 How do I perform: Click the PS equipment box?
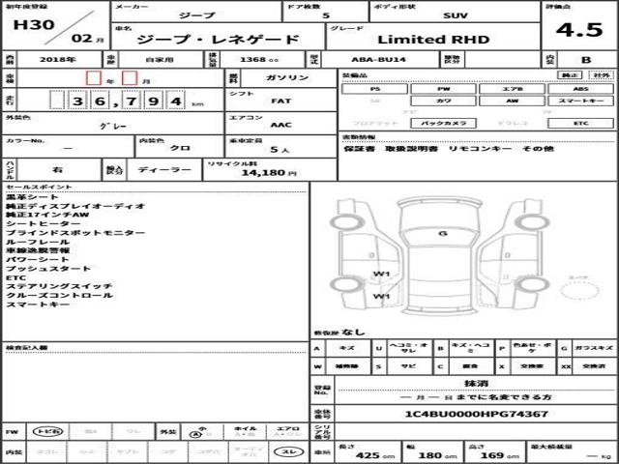click(x=374, y=89)
